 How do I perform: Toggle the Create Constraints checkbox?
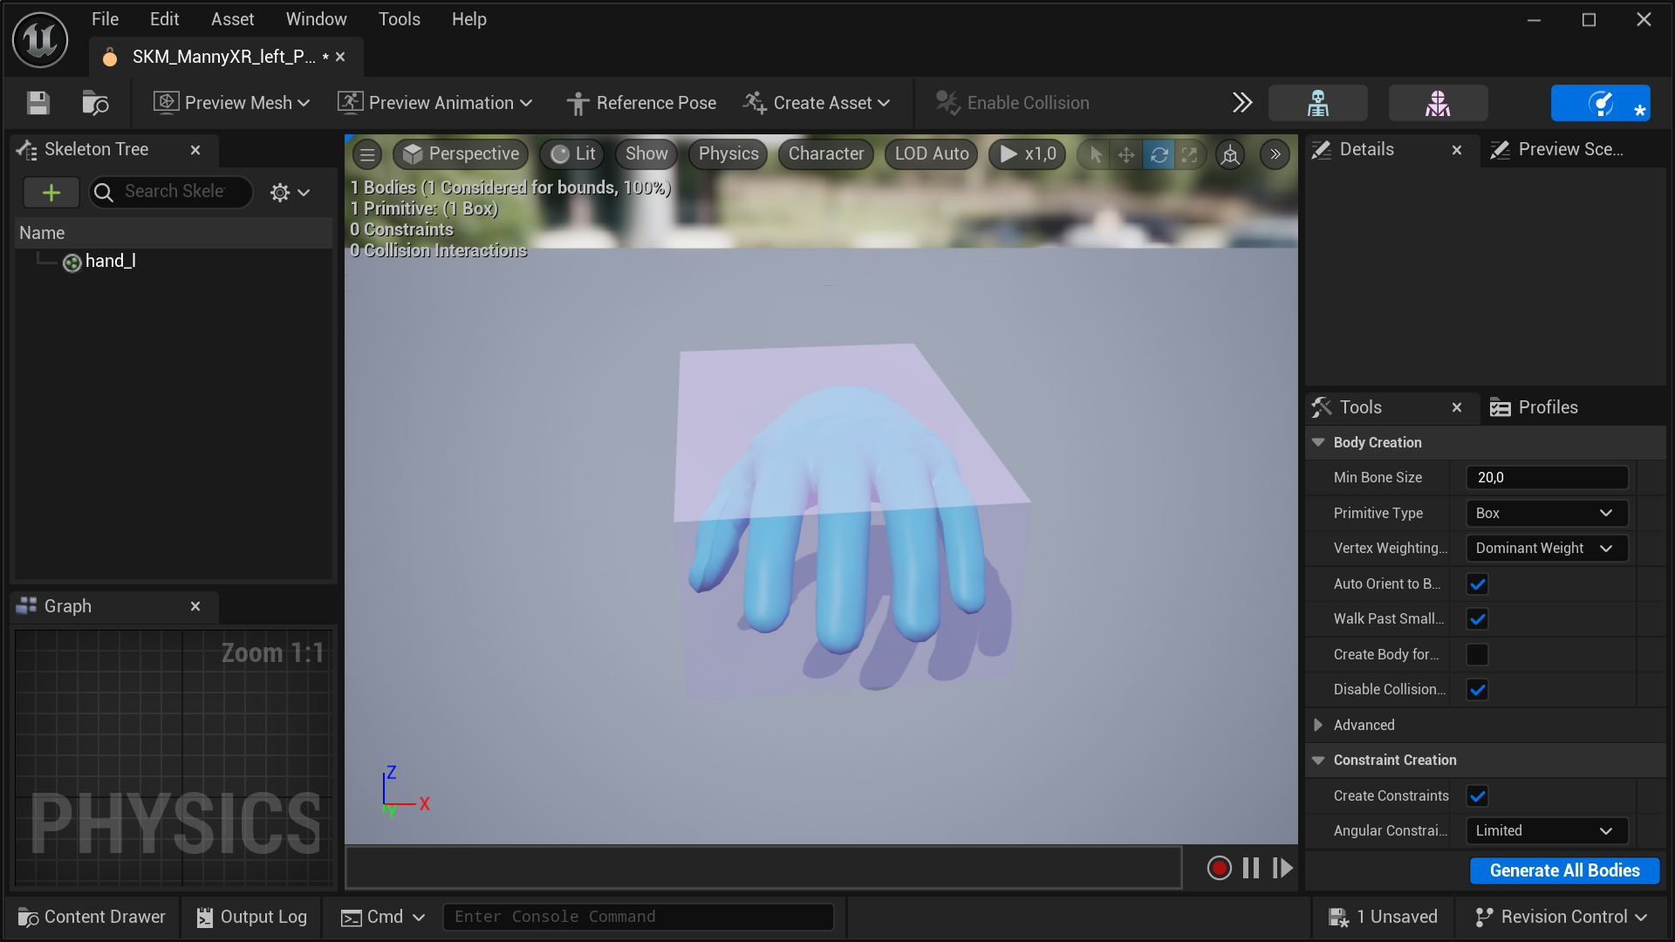(x=1477, y=796)
